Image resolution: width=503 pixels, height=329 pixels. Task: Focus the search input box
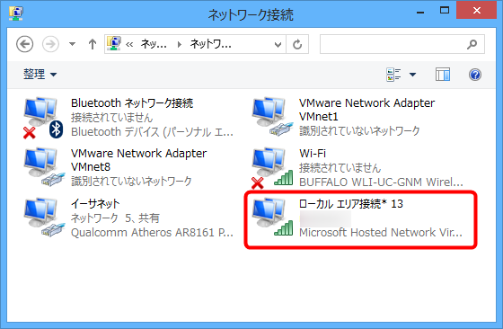402,44
